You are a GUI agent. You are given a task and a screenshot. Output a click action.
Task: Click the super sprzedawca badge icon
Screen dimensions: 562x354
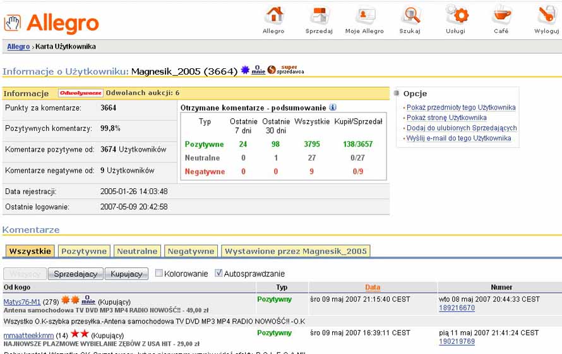(285, 70)
